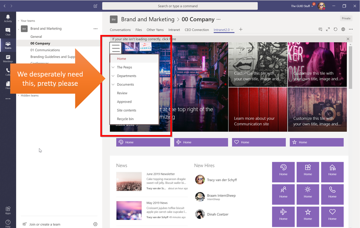Open the May 2019 News article
Image resolution: width=360 pixels, height=228 pixels.
157,203
